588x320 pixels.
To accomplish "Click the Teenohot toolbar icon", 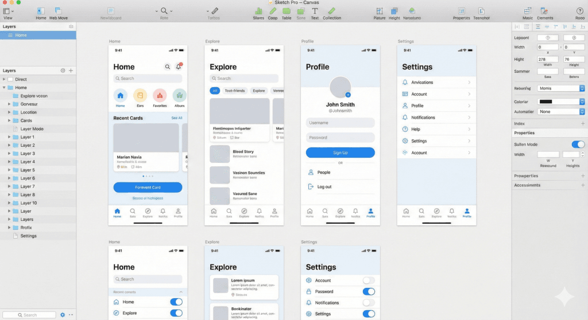I will point(481,11).
